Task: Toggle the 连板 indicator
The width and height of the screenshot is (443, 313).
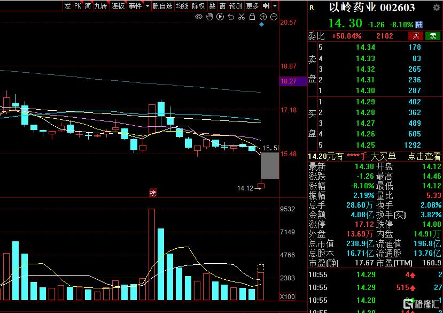Action: (x=118, y=6)
